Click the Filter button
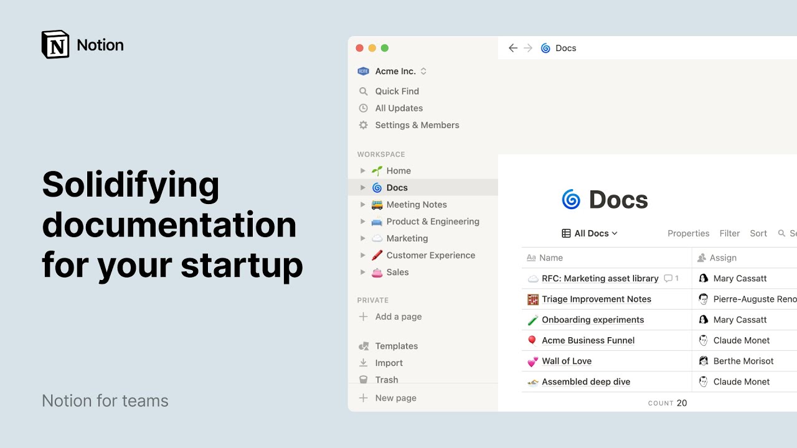 (729, 233)
